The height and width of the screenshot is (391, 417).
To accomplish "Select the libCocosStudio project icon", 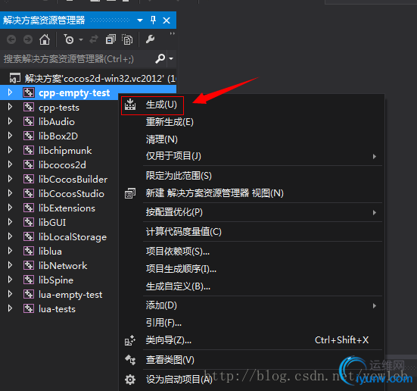I will tap(29, 193).
